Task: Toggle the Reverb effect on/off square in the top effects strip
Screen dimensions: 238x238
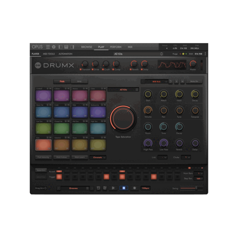Action: point(131,69)
